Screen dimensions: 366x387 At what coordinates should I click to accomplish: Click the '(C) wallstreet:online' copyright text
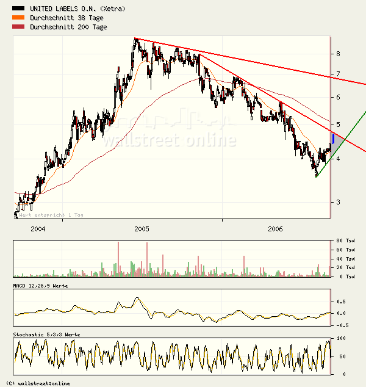coord(38,383)
